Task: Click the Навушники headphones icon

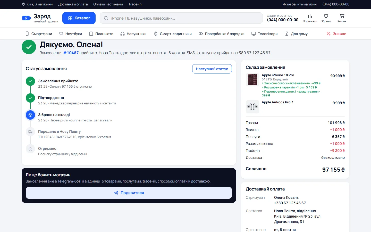Action: tap(122, 34)
